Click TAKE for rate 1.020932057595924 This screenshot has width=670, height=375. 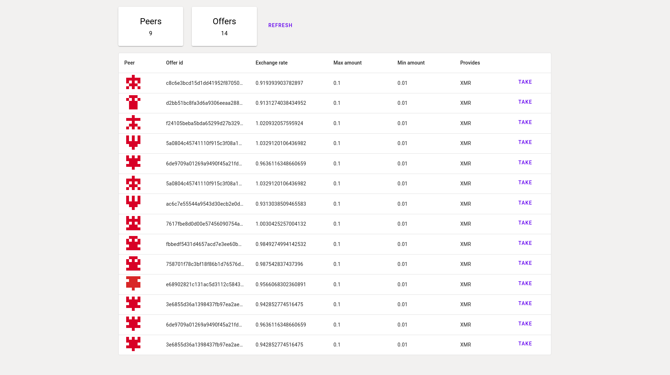[x=525, y=122]
